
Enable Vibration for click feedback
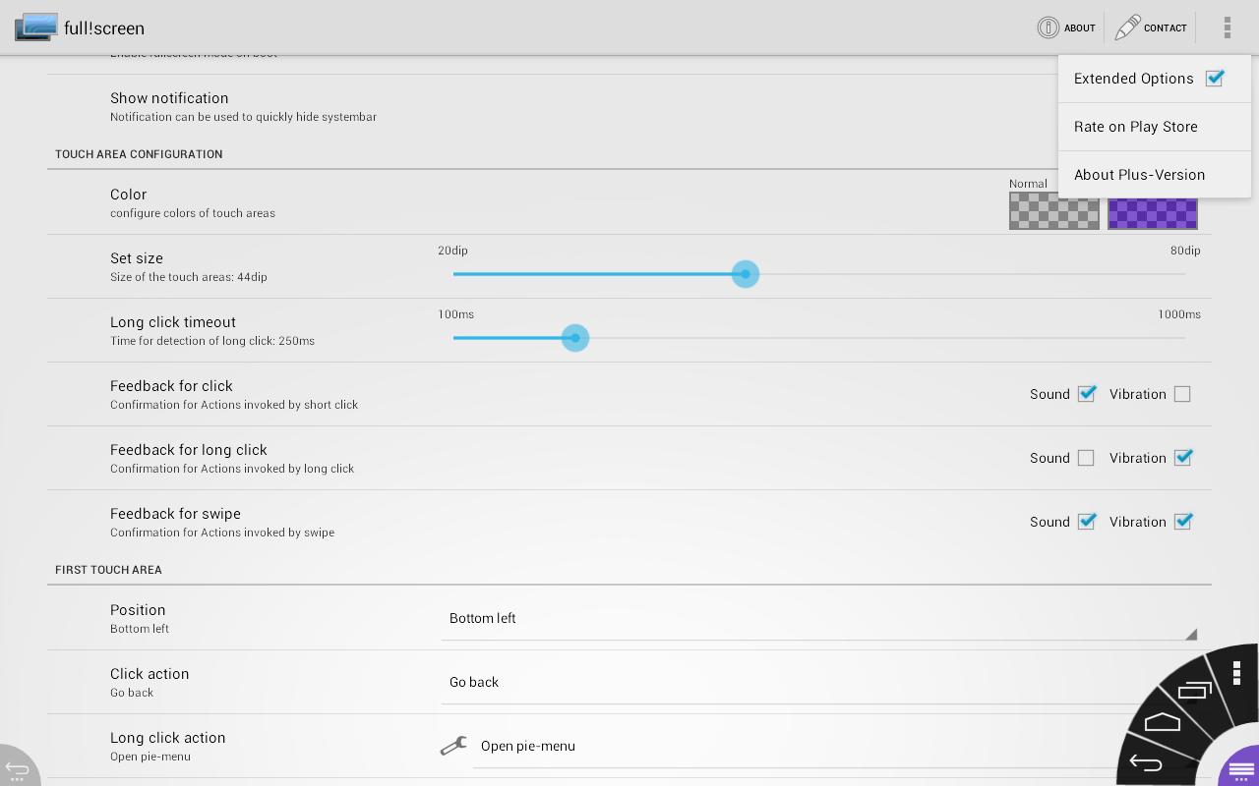[x=1182, y=394]
